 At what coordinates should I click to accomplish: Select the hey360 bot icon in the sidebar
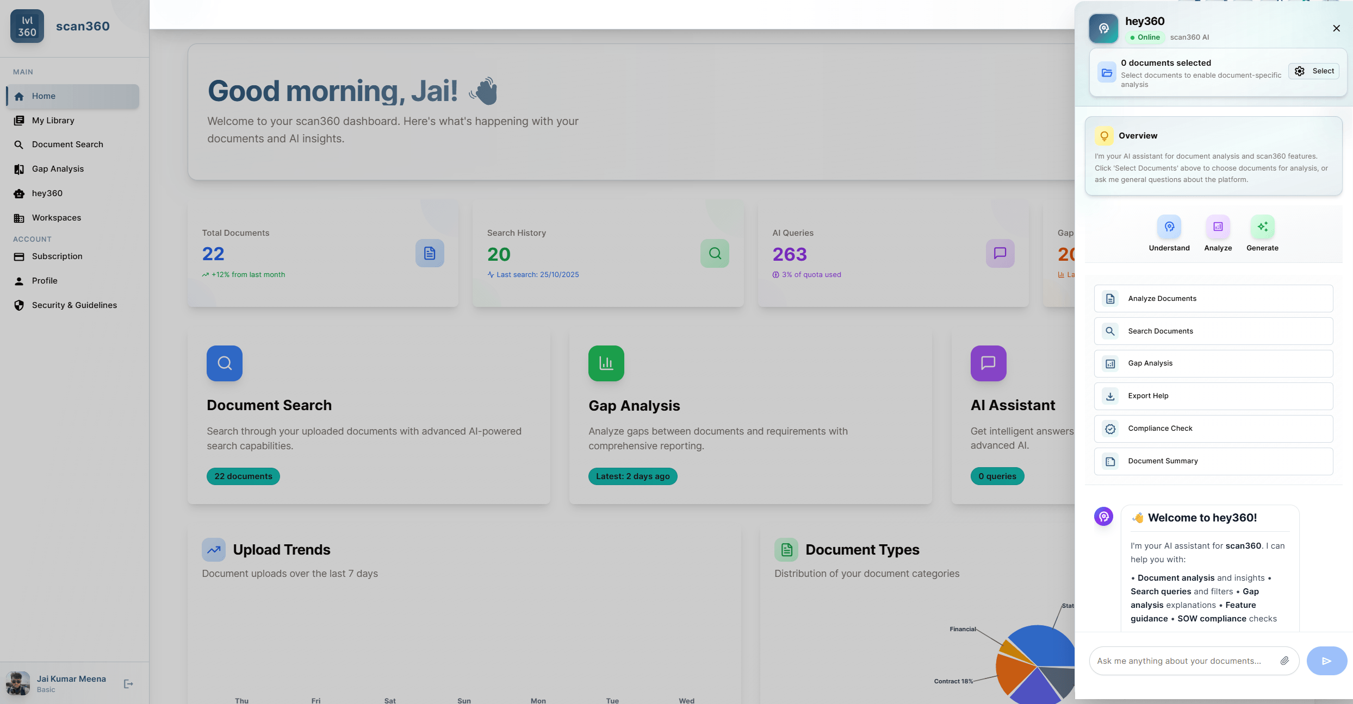pos(19,193)
